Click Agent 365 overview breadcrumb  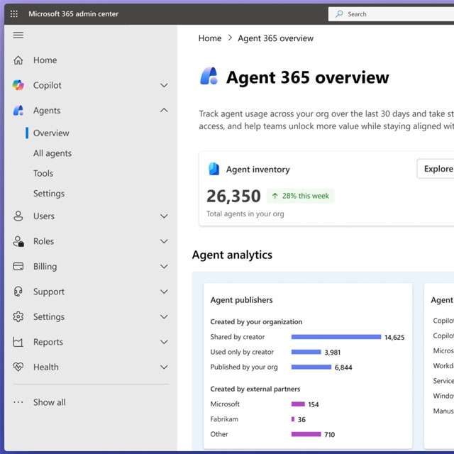(276, 38)
